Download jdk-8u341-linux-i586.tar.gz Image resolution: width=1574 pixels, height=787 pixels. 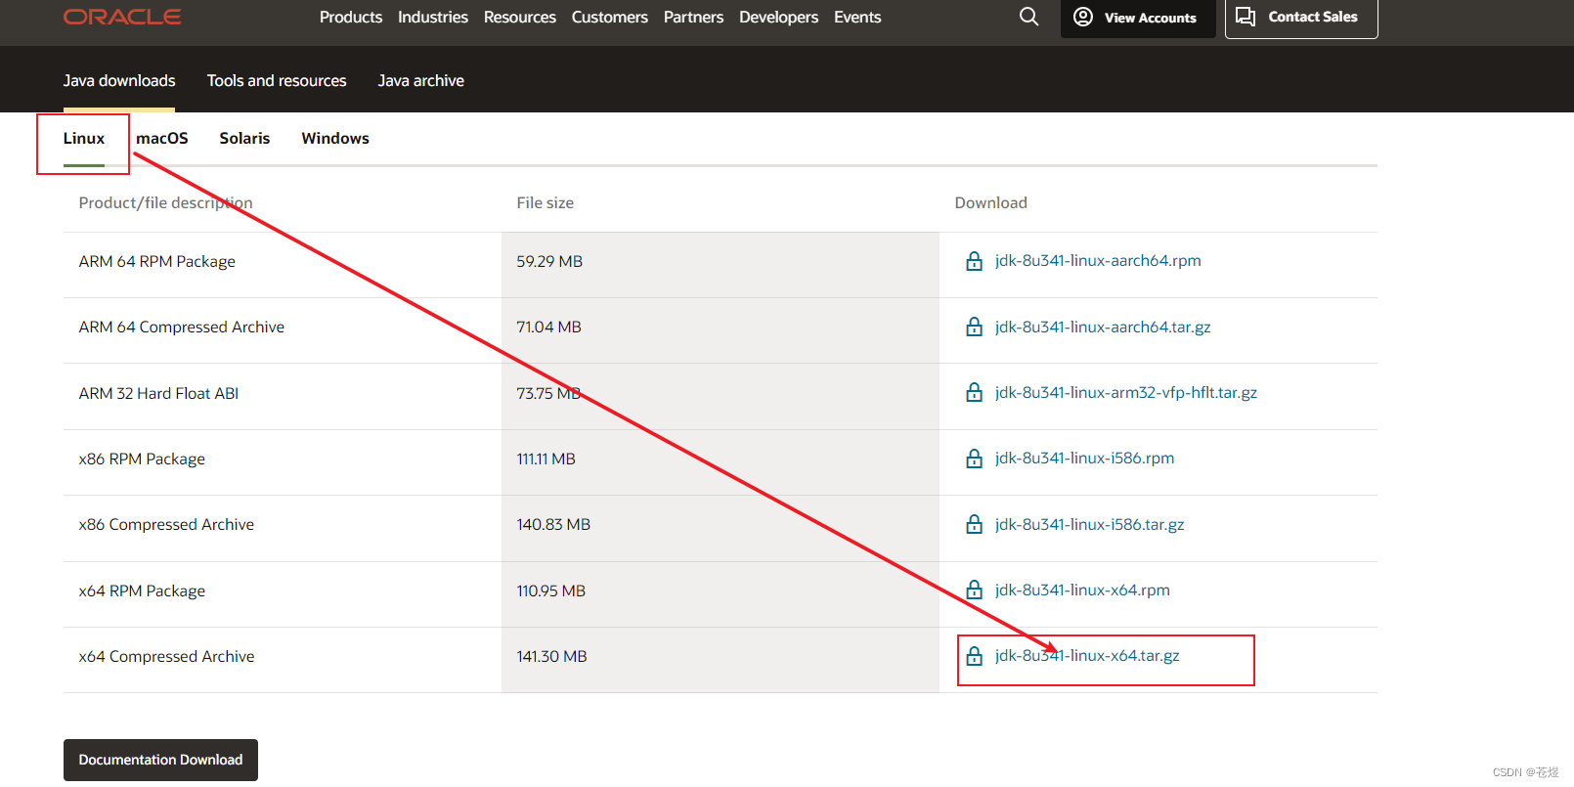click(1090, 524)
